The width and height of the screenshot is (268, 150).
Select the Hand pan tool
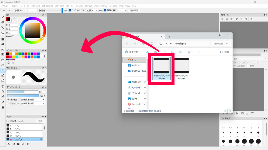[3, 107]
